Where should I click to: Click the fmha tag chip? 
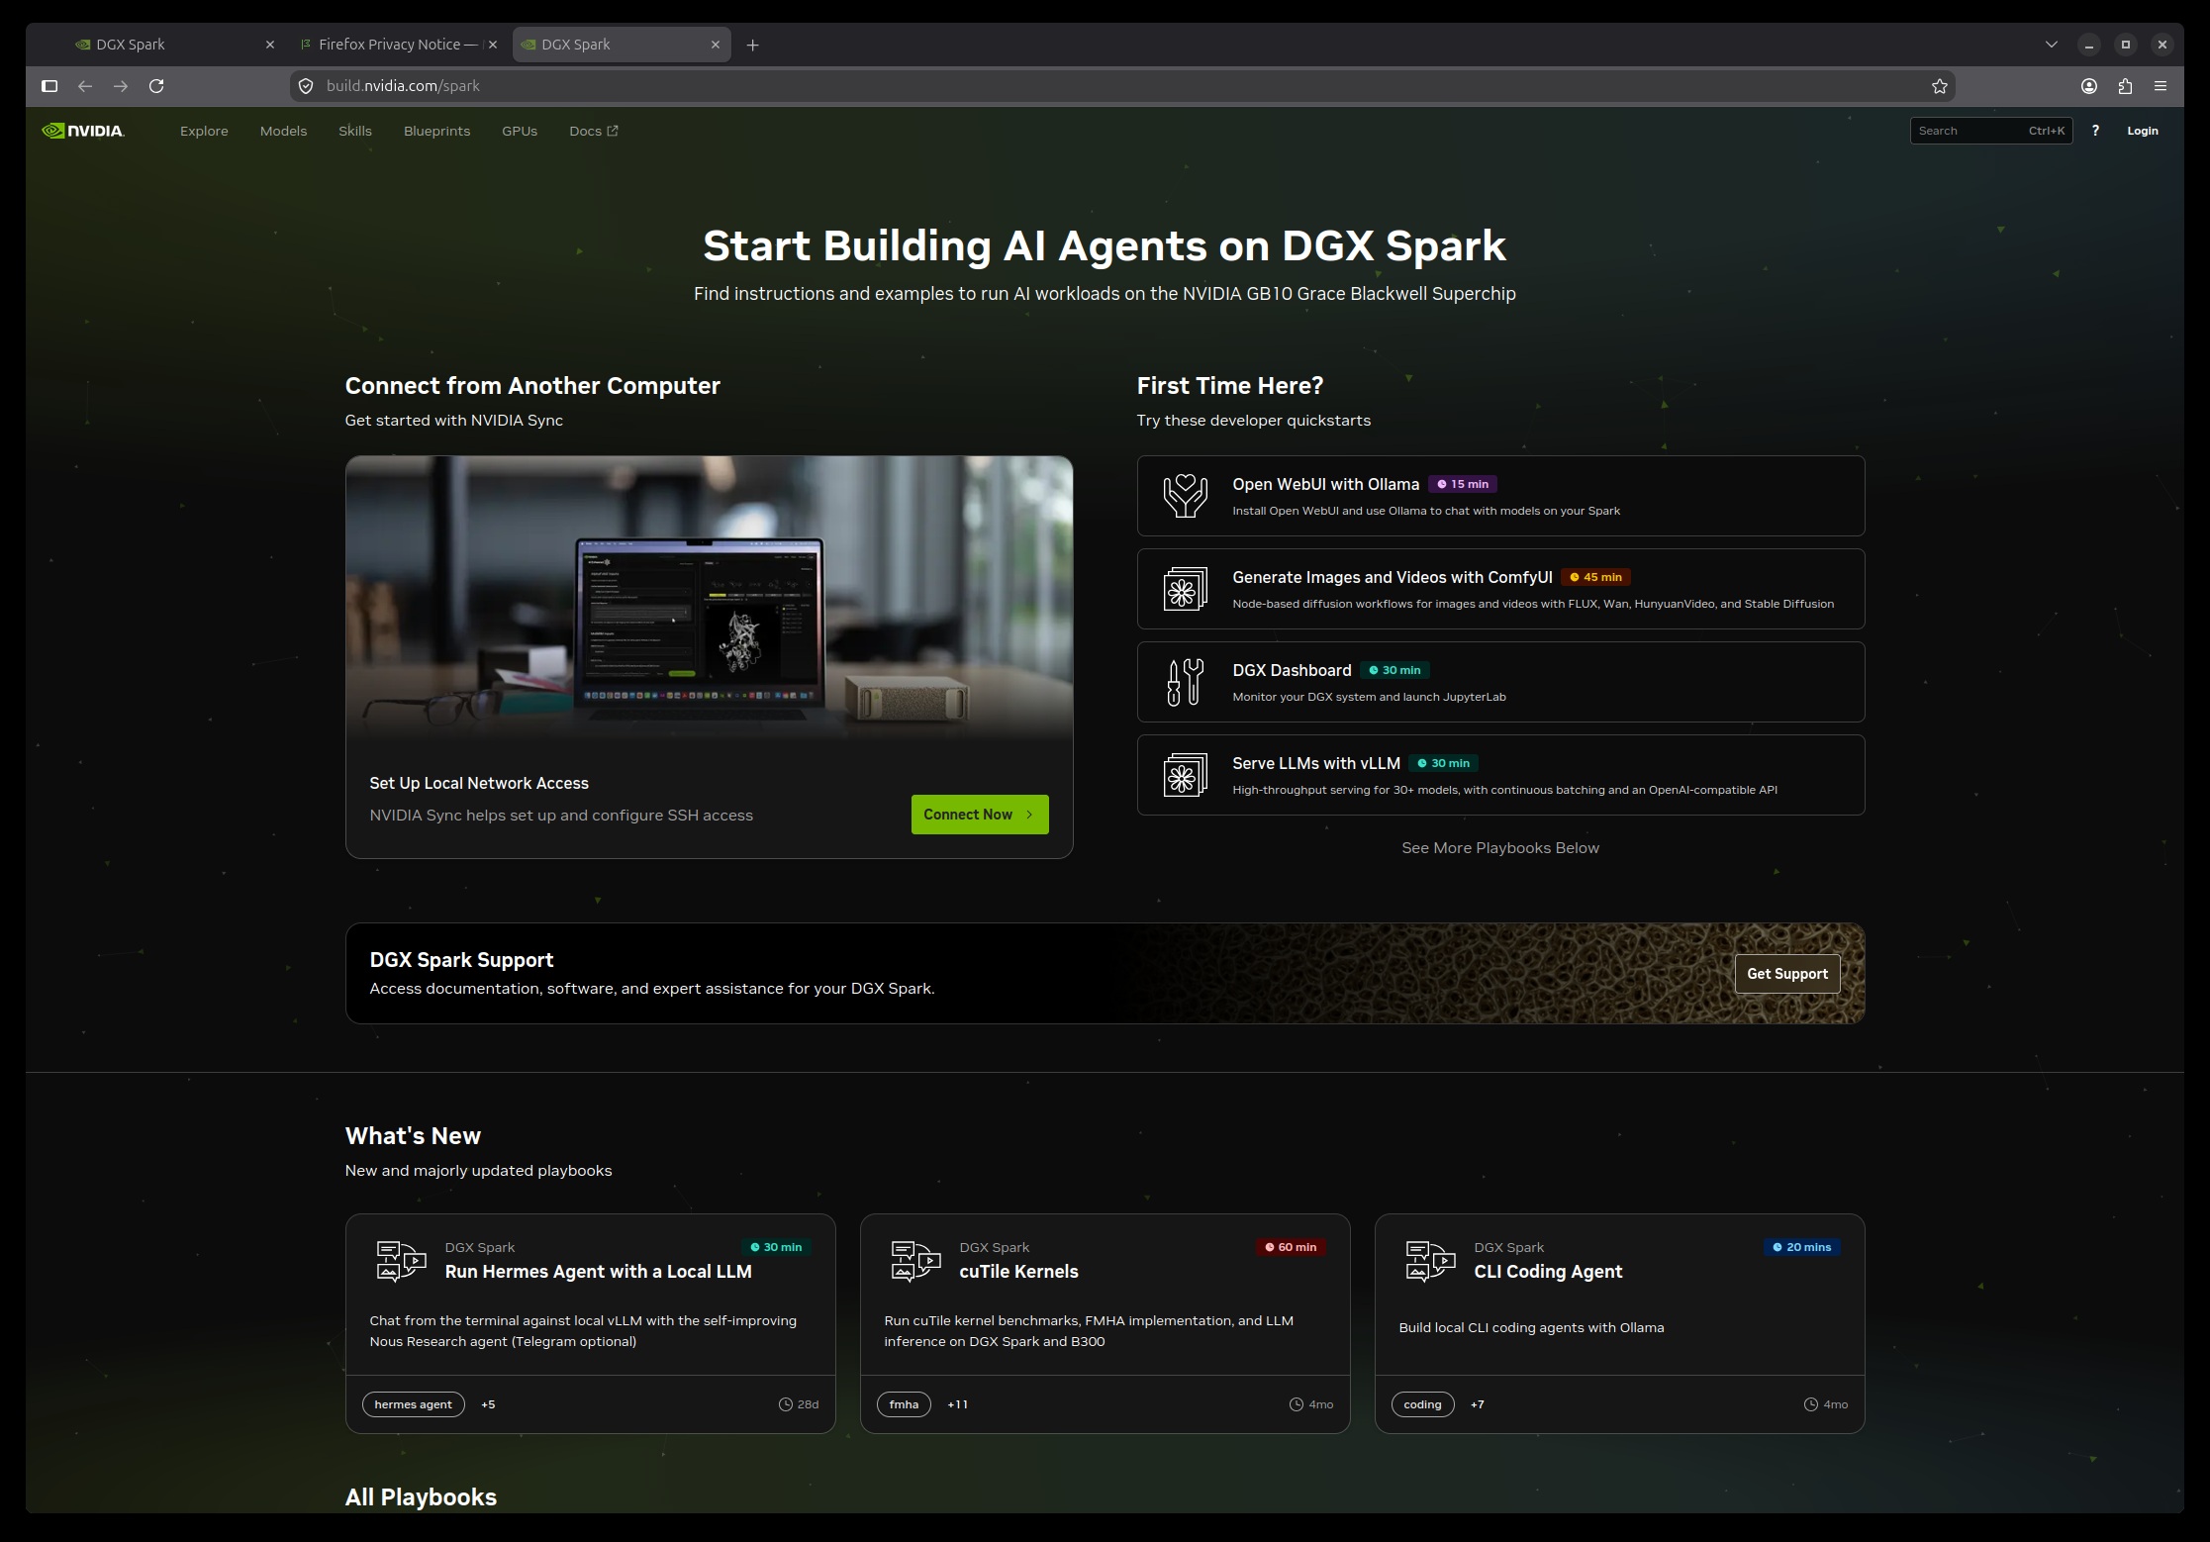[904, 1404]
